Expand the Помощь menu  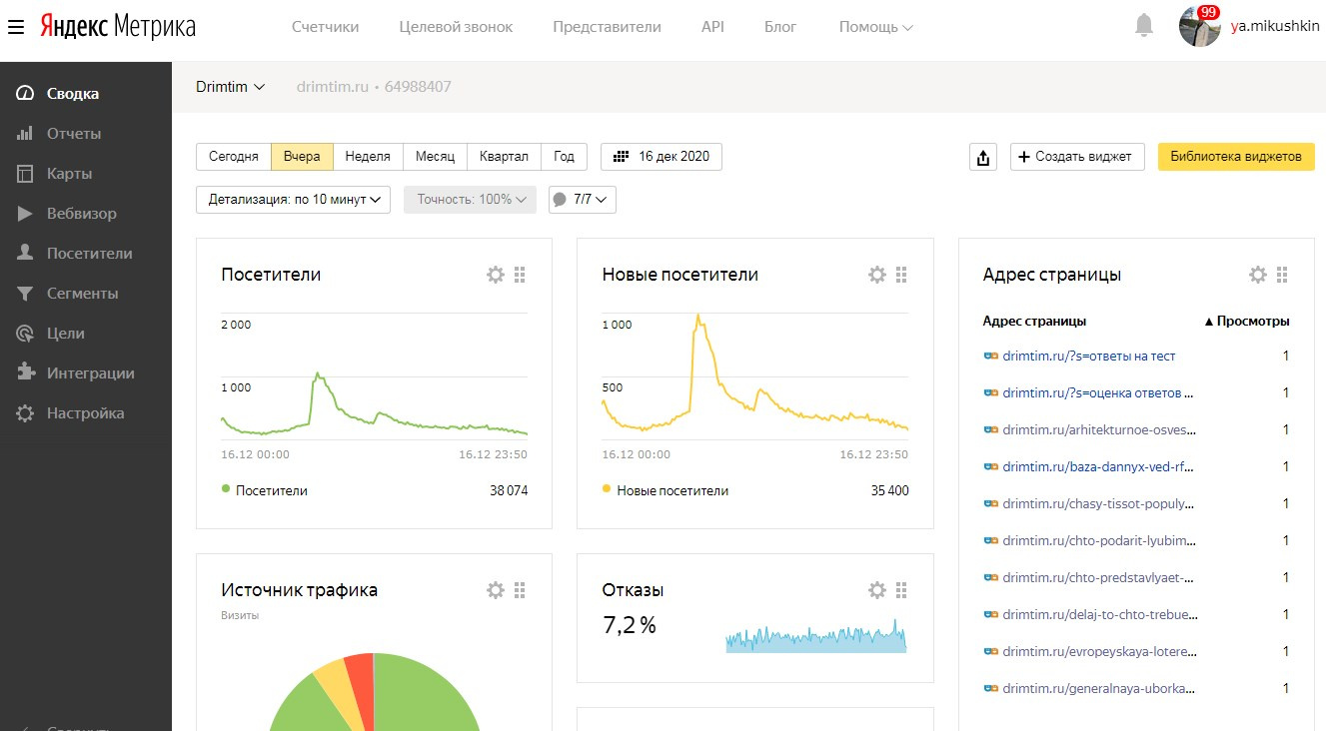tap(876, 27)
